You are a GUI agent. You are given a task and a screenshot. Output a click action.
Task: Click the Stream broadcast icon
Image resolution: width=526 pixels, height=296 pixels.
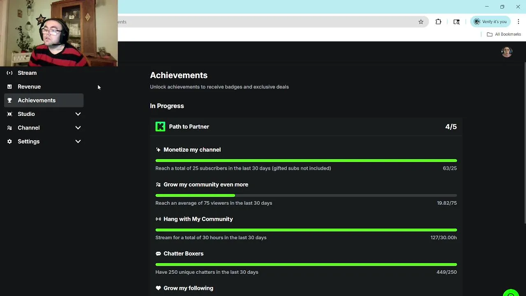9,73
